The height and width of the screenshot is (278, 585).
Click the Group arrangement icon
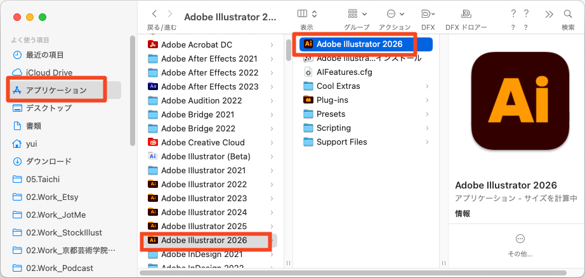coord(356,13)
